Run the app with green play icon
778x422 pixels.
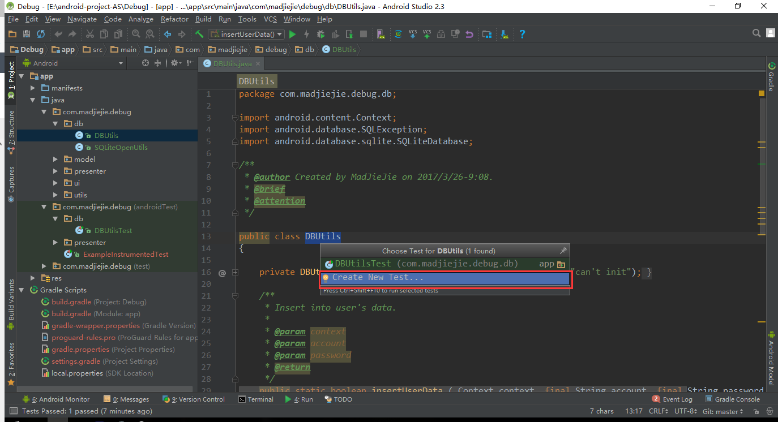click(293, 34)
